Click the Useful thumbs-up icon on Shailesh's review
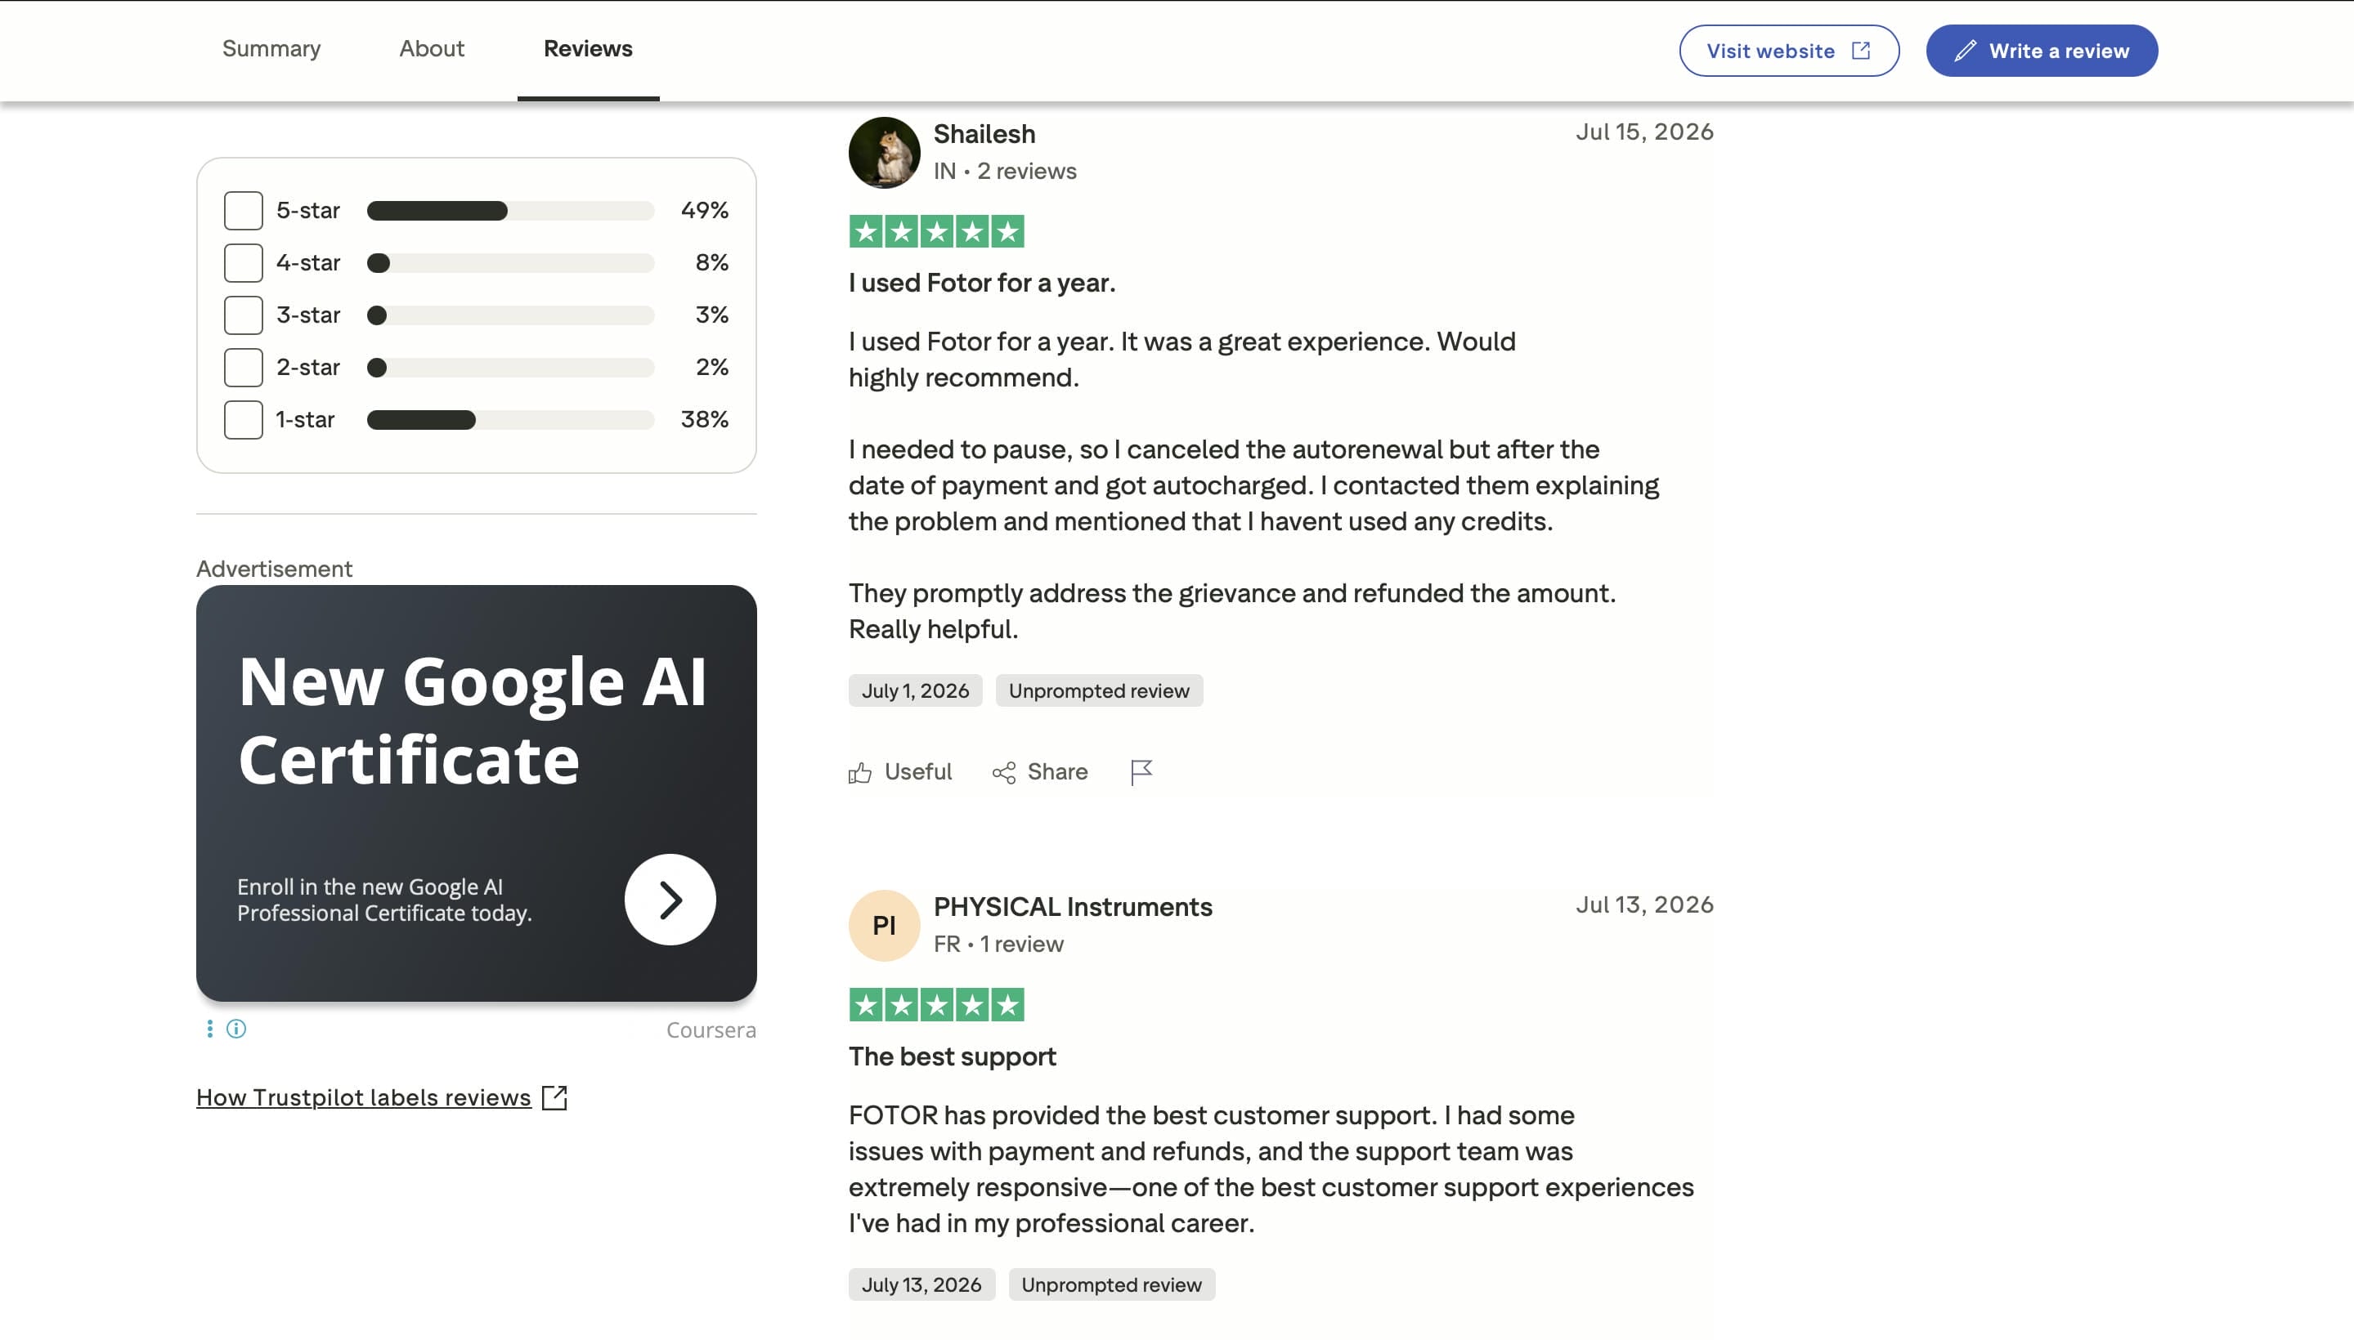This screenshot has width=2354, height=1340. (860, 772)
